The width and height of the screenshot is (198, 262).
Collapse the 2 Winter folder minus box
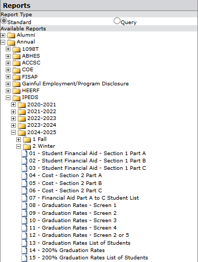(x=18, y=146)
